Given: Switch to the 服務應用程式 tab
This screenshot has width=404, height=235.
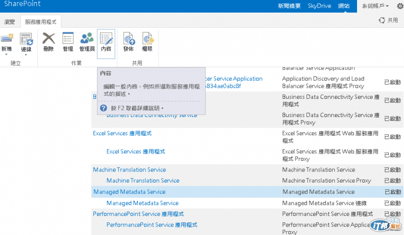Looking at the screenshot, I should point(40,22).
